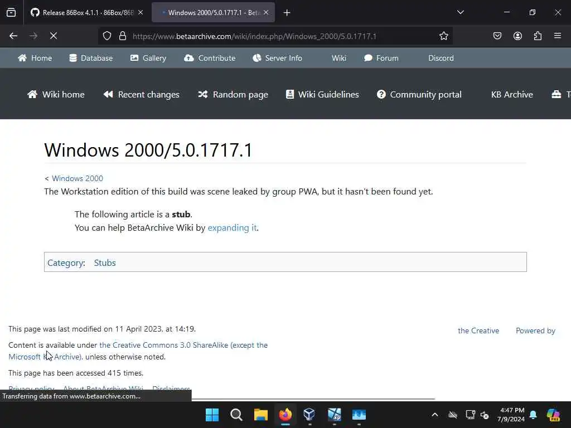Click the network tray icon
This screenshot has height=428, width=571.
tap(470, 415)
